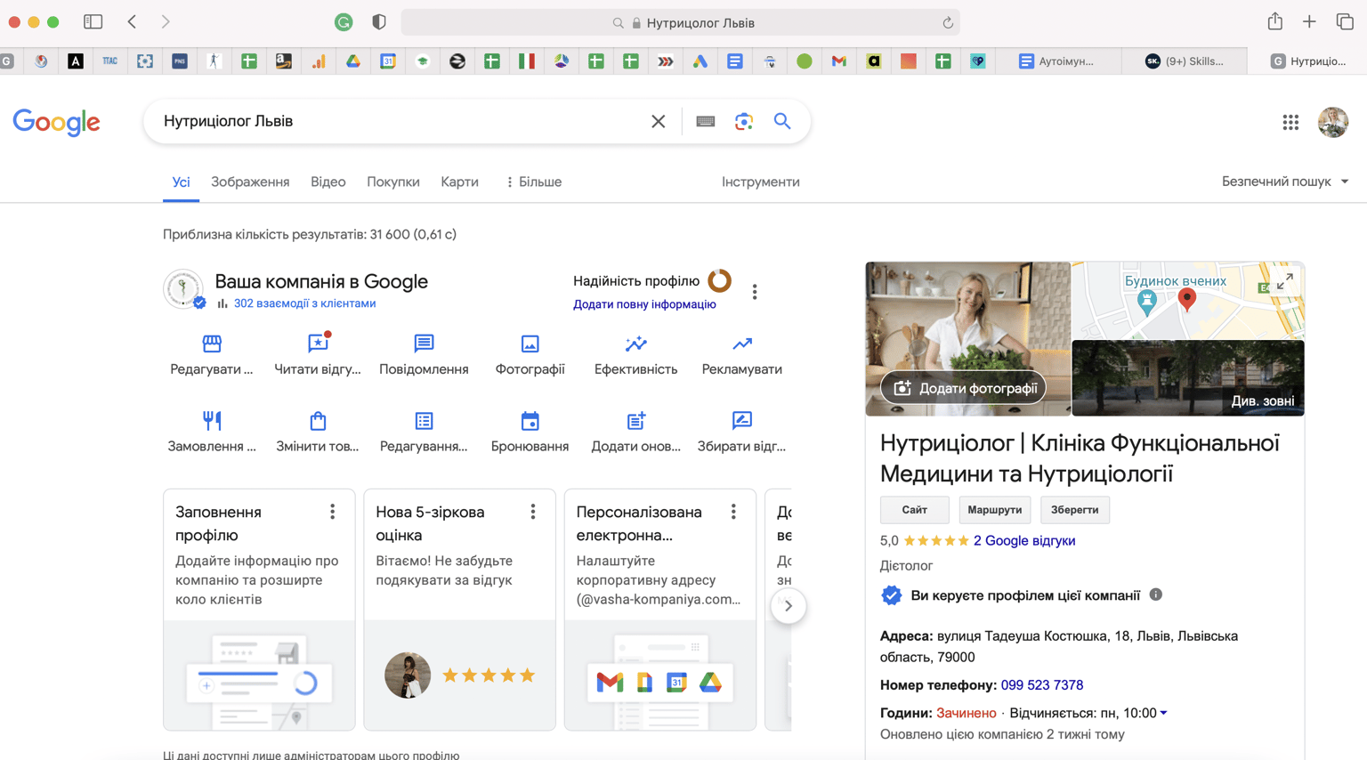
Task: Open the Gmail favorite in bookmarks bar
Action: point(838,61)
